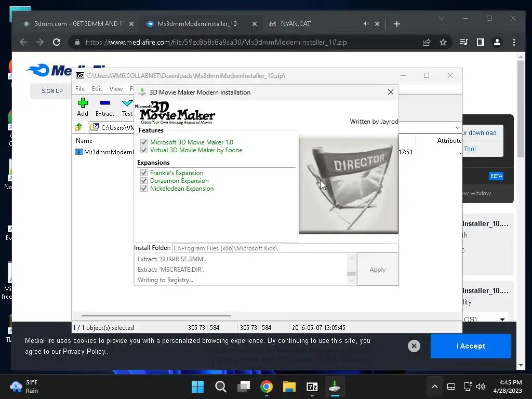Click the MediaFire logo
The height and width of the screenshot is (399, 532).
coord(66,70)
